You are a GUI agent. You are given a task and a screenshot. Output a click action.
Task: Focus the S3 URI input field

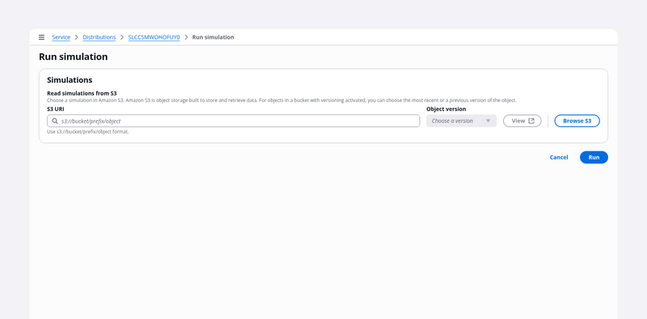click(x=234, y=121)
